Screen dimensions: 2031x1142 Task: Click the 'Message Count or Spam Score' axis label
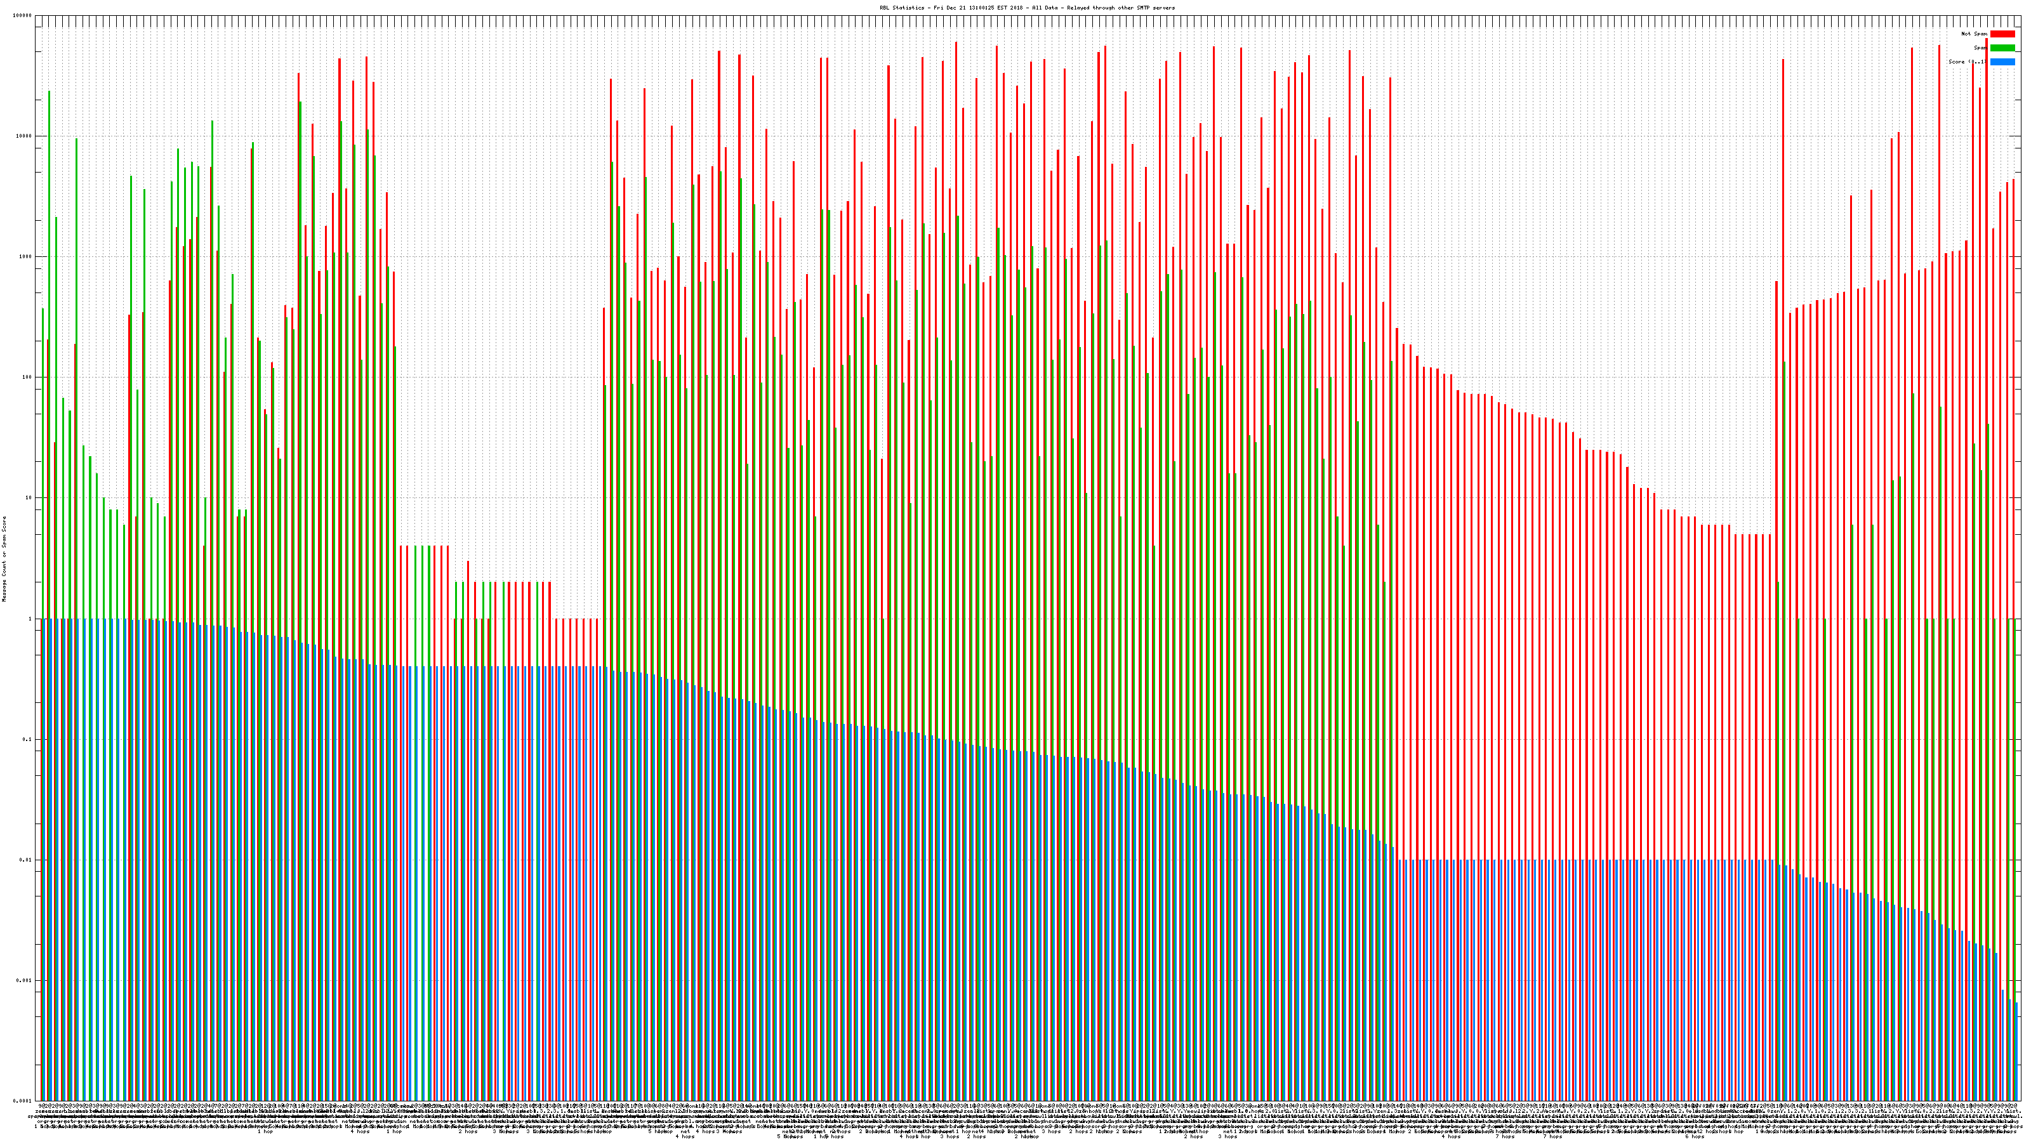(4, 559)
